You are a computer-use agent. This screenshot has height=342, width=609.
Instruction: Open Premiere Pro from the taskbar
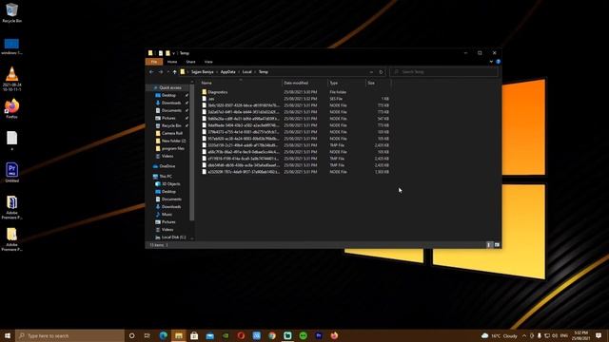pos(319,335)
